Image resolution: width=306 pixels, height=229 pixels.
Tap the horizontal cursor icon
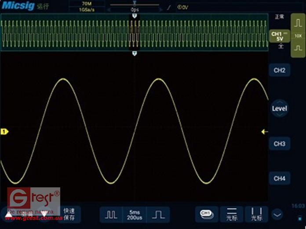click(231, 214)
